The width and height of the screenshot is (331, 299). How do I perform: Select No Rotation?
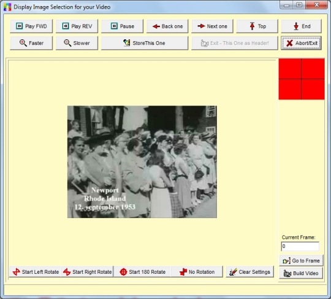pyautogui.click(x=197, y=272)
